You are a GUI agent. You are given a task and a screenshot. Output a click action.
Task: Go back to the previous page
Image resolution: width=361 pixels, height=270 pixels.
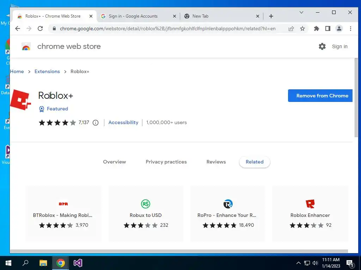18,28
